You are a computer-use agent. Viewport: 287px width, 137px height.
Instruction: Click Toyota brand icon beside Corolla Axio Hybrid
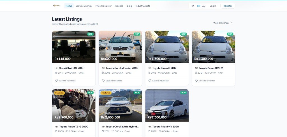(x=103, y=127)
